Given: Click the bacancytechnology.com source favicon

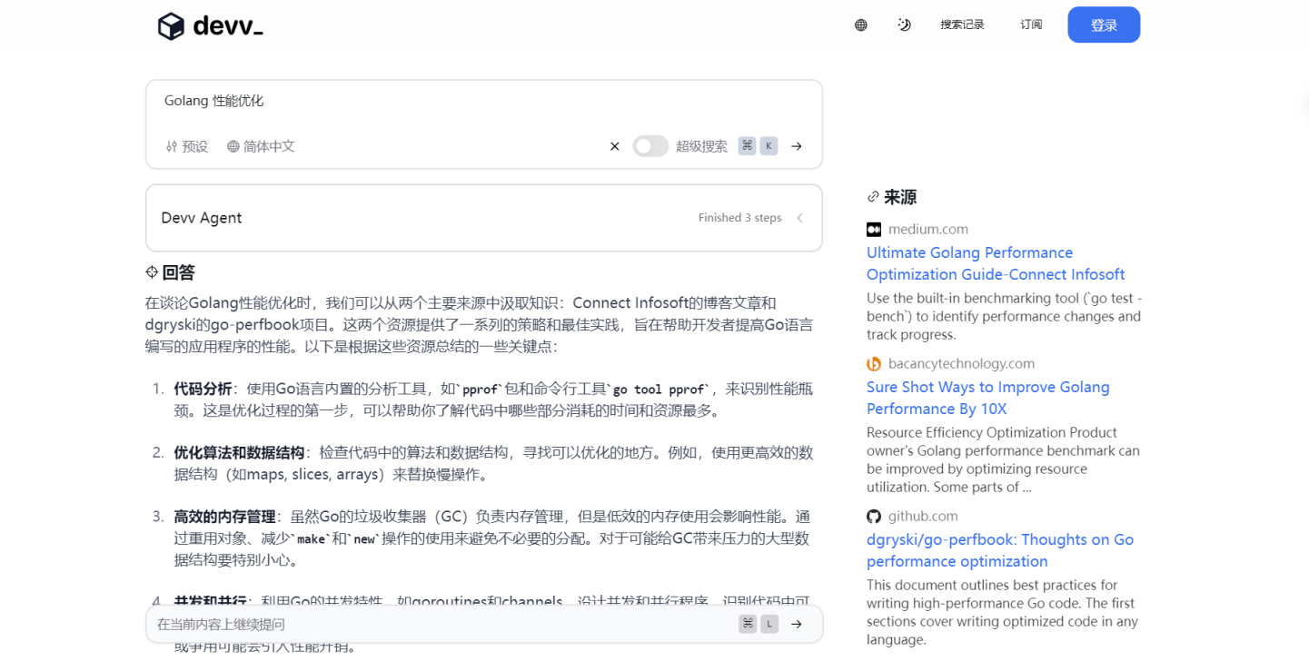Looking at the screenshot, I should point(874,364).
